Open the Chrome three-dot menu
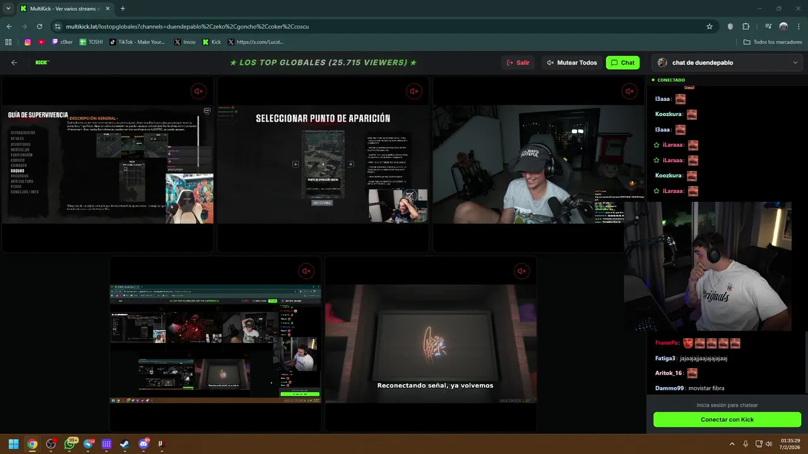The height and width of the screenshot is (454, 808). [x=799, y=26]
